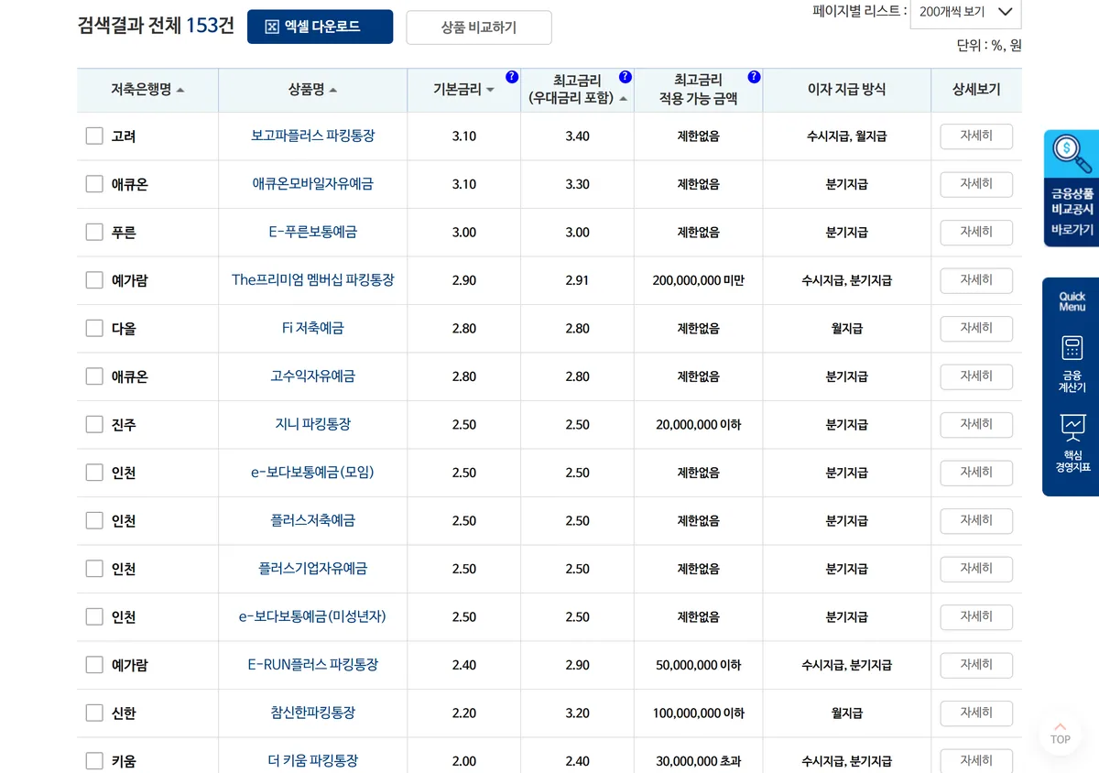This screenshot has width=1099, height=773.
Task: Check the box for 고수익자유예금 row
Action: tap(94, 376)
